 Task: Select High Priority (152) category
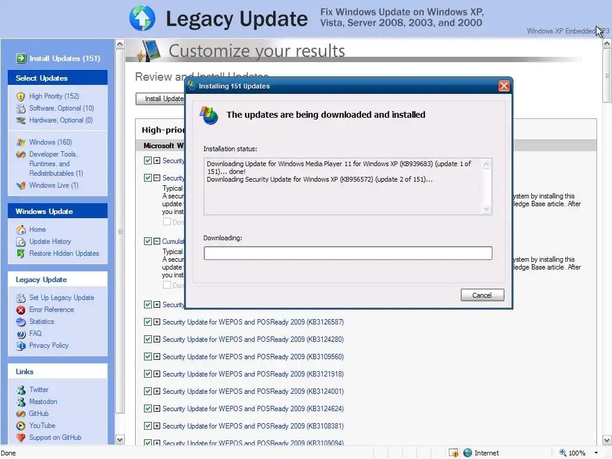[x=54, y=96]
